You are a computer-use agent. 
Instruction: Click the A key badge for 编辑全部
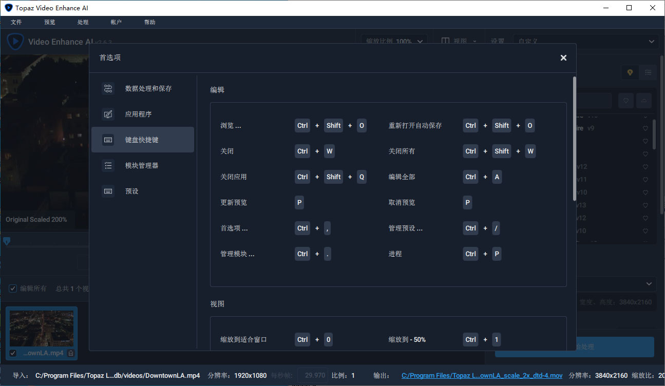point(497,177)
